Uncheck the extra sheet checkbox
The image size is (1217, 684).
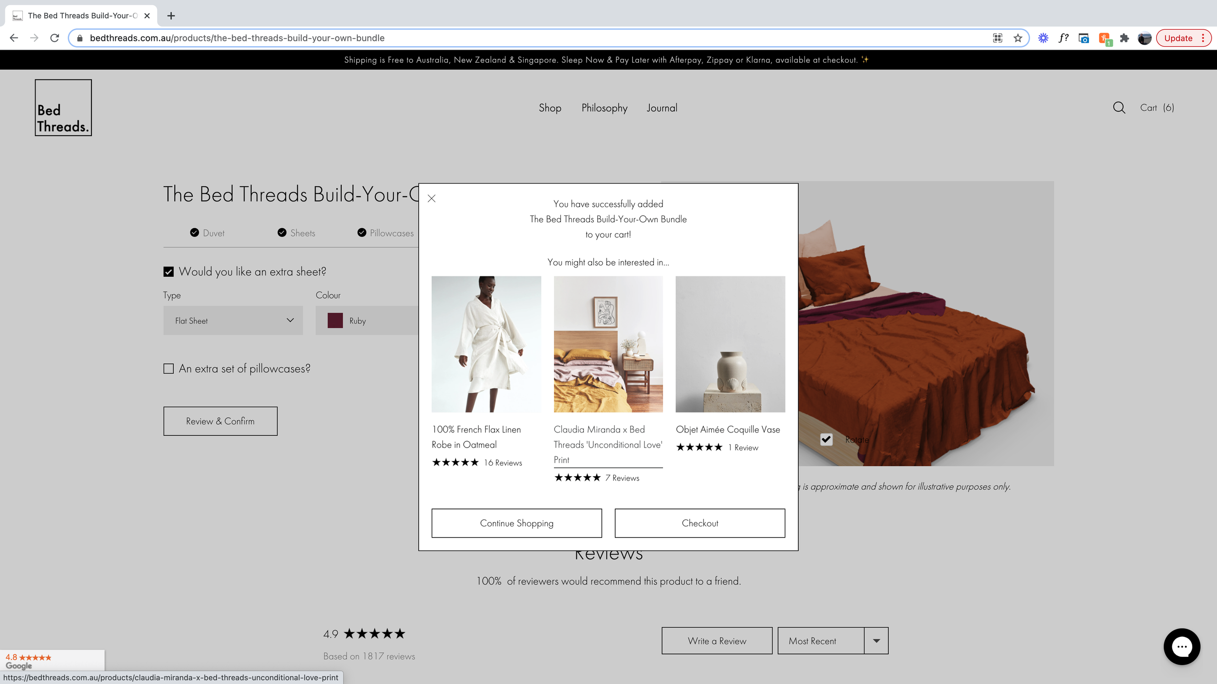[x=168, y=271]
